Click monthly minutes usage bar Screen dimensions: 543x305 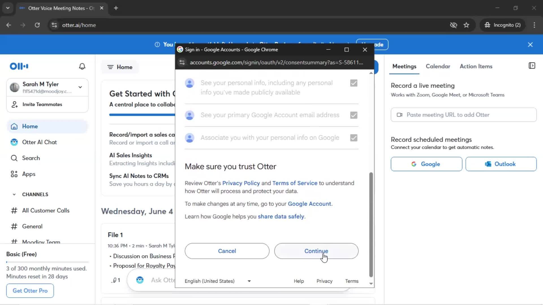point(48,262)
